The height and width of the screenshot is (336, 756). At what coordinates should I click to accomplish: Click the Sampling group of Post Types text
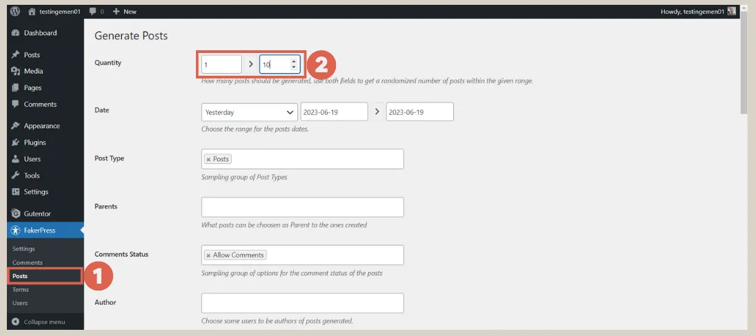244,177
